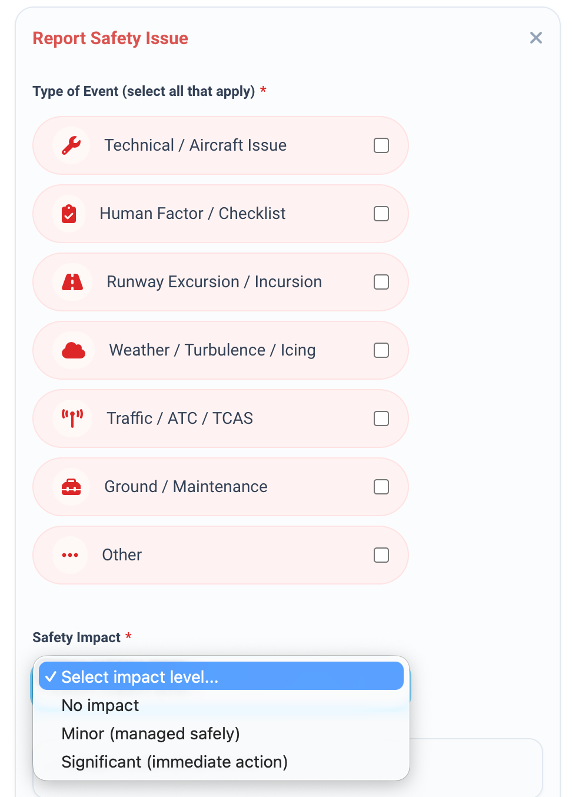Click the road Runway Excursion icon
The height and width of the screenshot is (797, 572).
click(72, 283)
